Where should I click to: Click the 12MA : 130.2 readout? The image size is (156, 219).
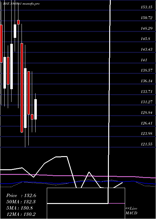21,214
